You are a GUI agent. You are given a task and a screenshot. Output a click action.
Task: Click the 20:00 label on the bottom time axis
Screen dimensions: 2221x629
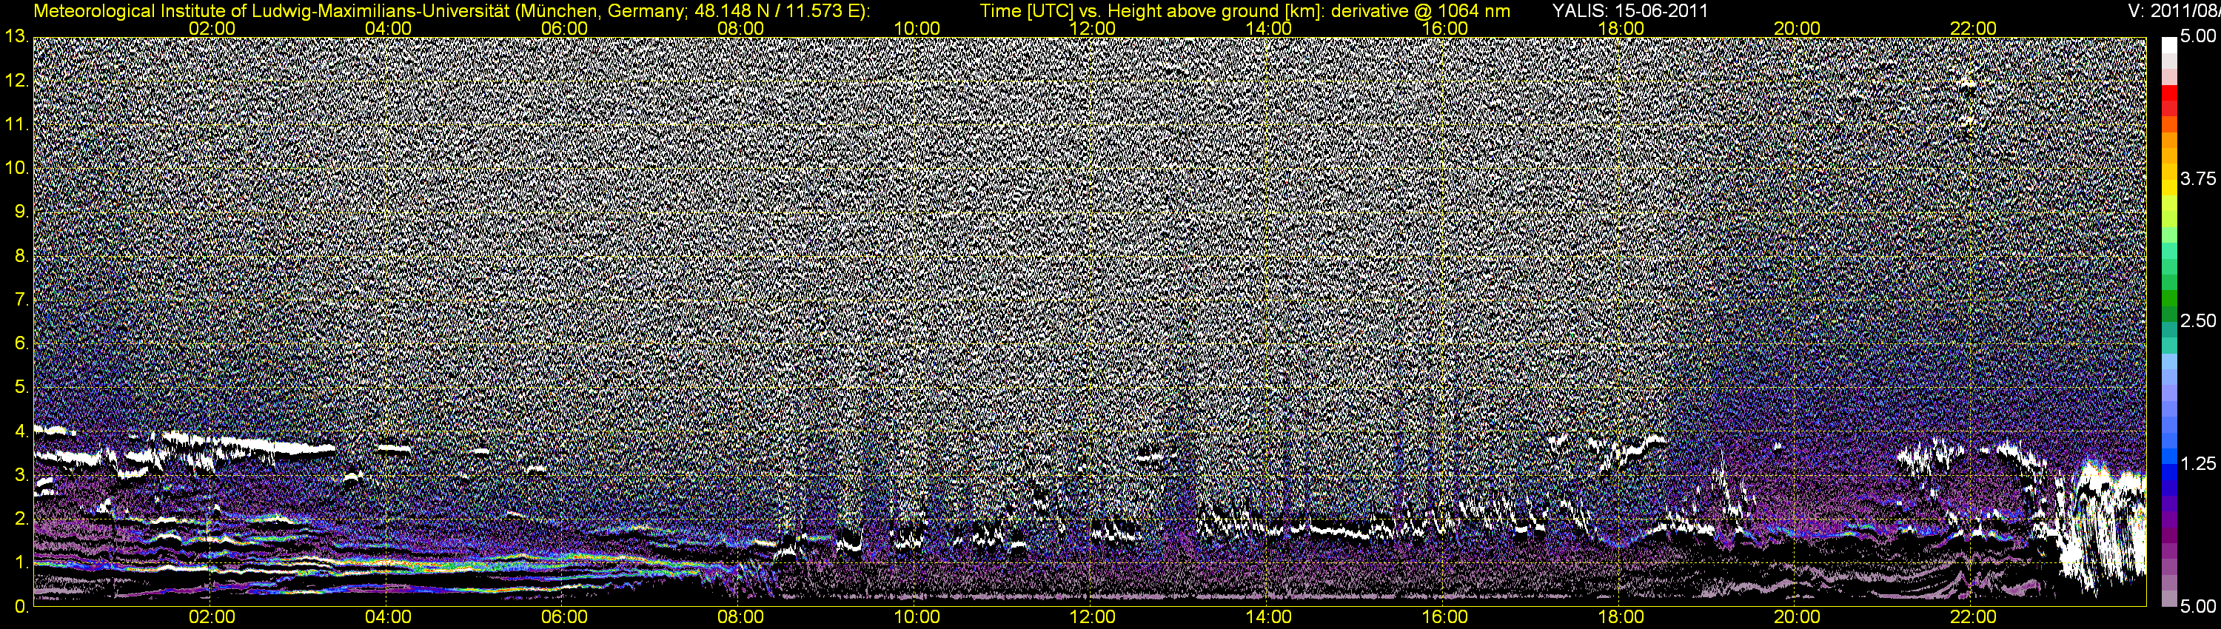coord(1797,617)
